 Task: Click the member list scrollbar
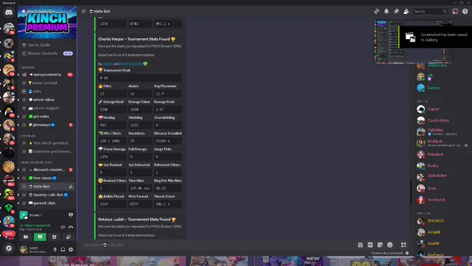(411, 192)
